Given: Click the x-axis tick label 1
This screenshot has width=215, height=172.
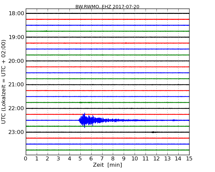Looking at the screenshot, I should 37,159.
